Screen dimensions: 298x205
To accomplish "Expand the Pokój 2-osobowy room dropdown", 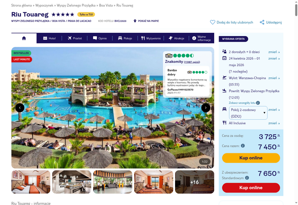I will [x=248, y=113].
